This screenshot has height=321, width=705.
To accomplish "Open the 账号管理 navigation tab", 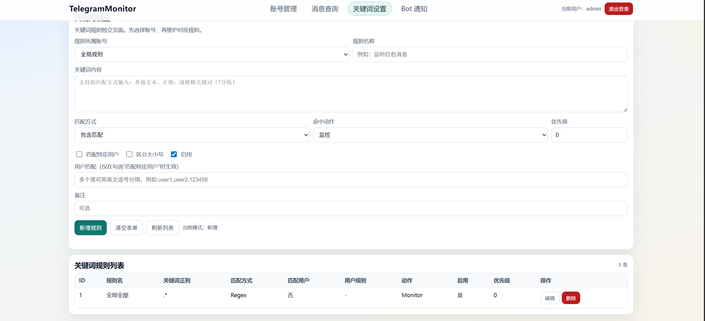I will coord(283,9).
